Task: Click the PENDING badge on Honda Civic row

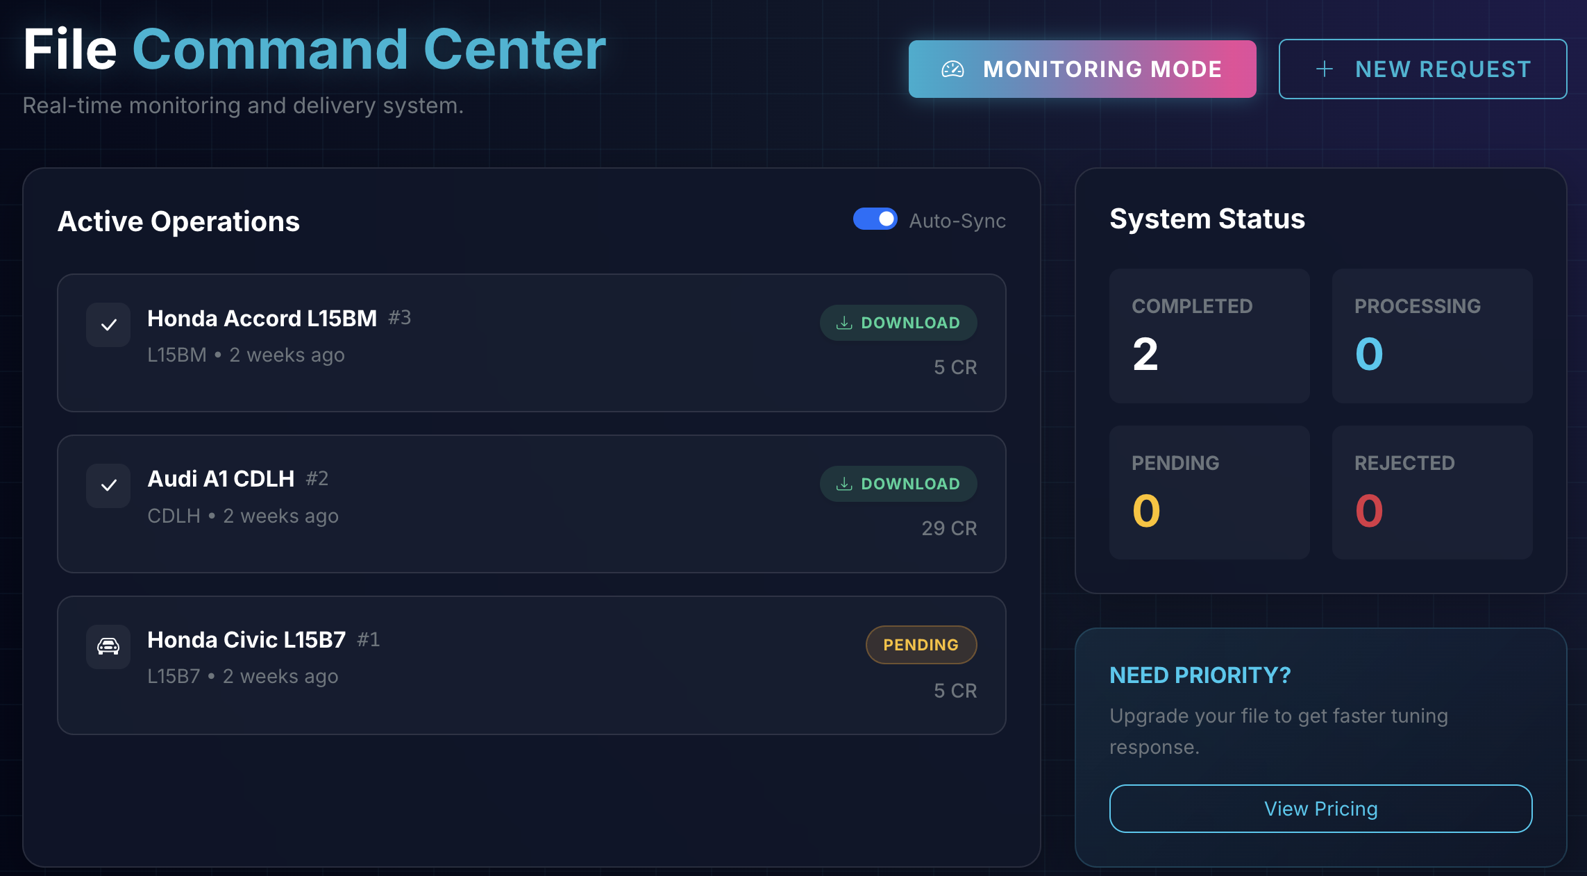Action: tap(921, 644)
